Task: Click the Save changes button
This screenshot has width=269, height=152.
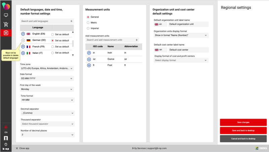Action: click(243, 122)
